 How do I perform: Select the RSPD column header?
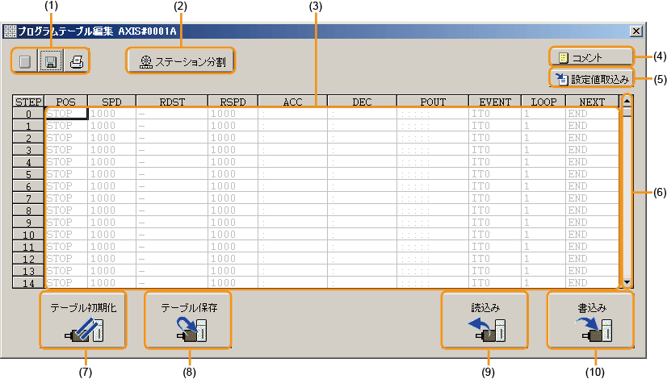(233, 102)
